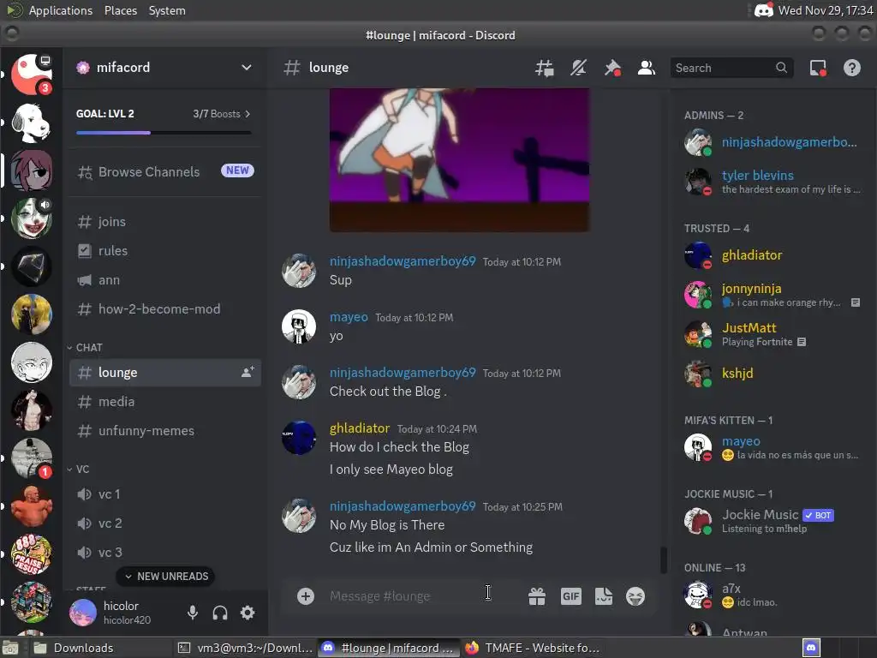
Task: Select the Praise Jesus server icon
Action: click(x=32, y=554)
